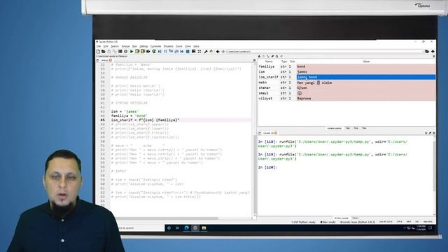Image resolution: width=448 pixels, height=252 pixels.
Task: Sort variables by the Value column
Action: pyautogui.click(x=366, y=62)
